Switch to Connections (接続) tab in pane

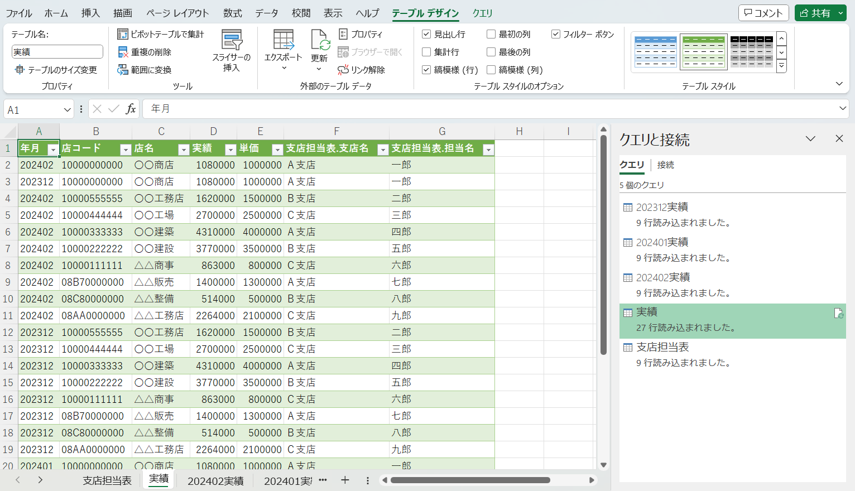click(665, 165)
